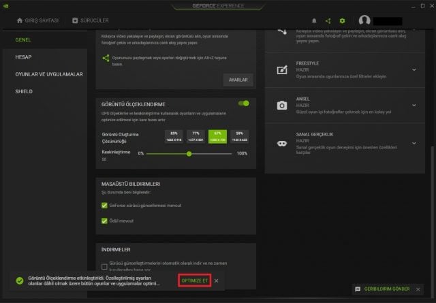
Task: Click the feedback speech bubble icon
Action: tap(358, 289)
